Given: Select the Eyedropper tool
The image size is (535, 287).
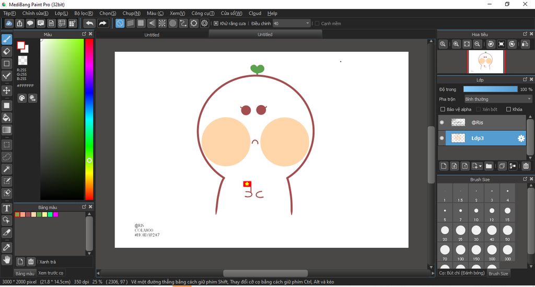Looking at the screenshot, I should pyautogui.click(x=6, y=247).
